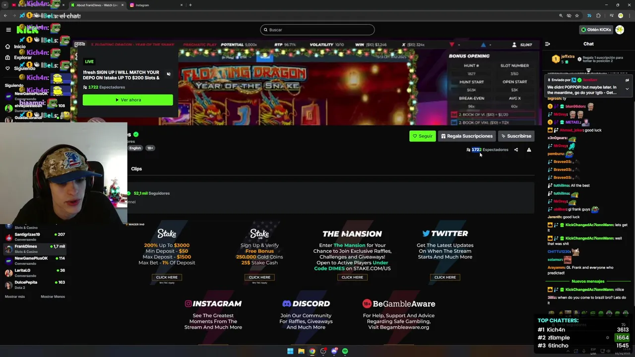635x357 pixels.
Task: Click the Suscribirse button
Action: pos(516,136)
